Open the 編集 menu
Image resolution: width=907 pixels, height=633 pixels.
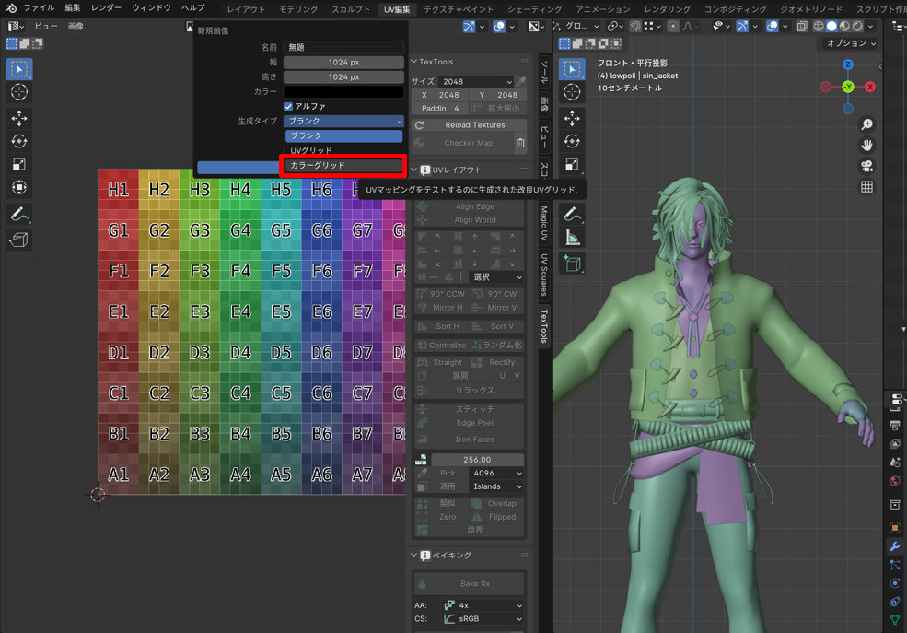[73, 8]
